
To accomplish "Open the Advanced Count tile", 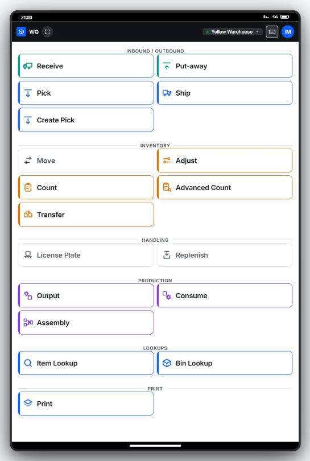I will tap(225, 188).
